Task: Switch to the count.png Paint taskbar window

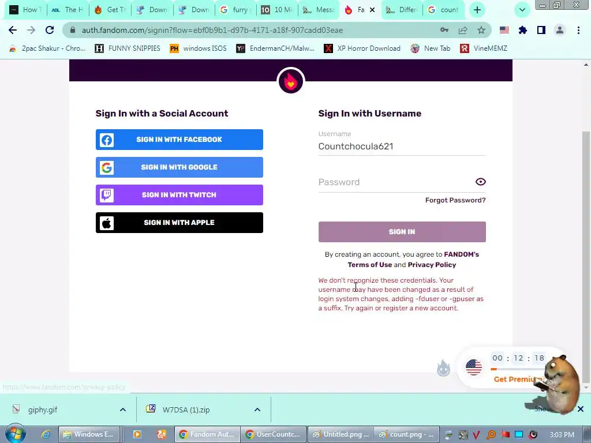Action: (x=406, y=434)
